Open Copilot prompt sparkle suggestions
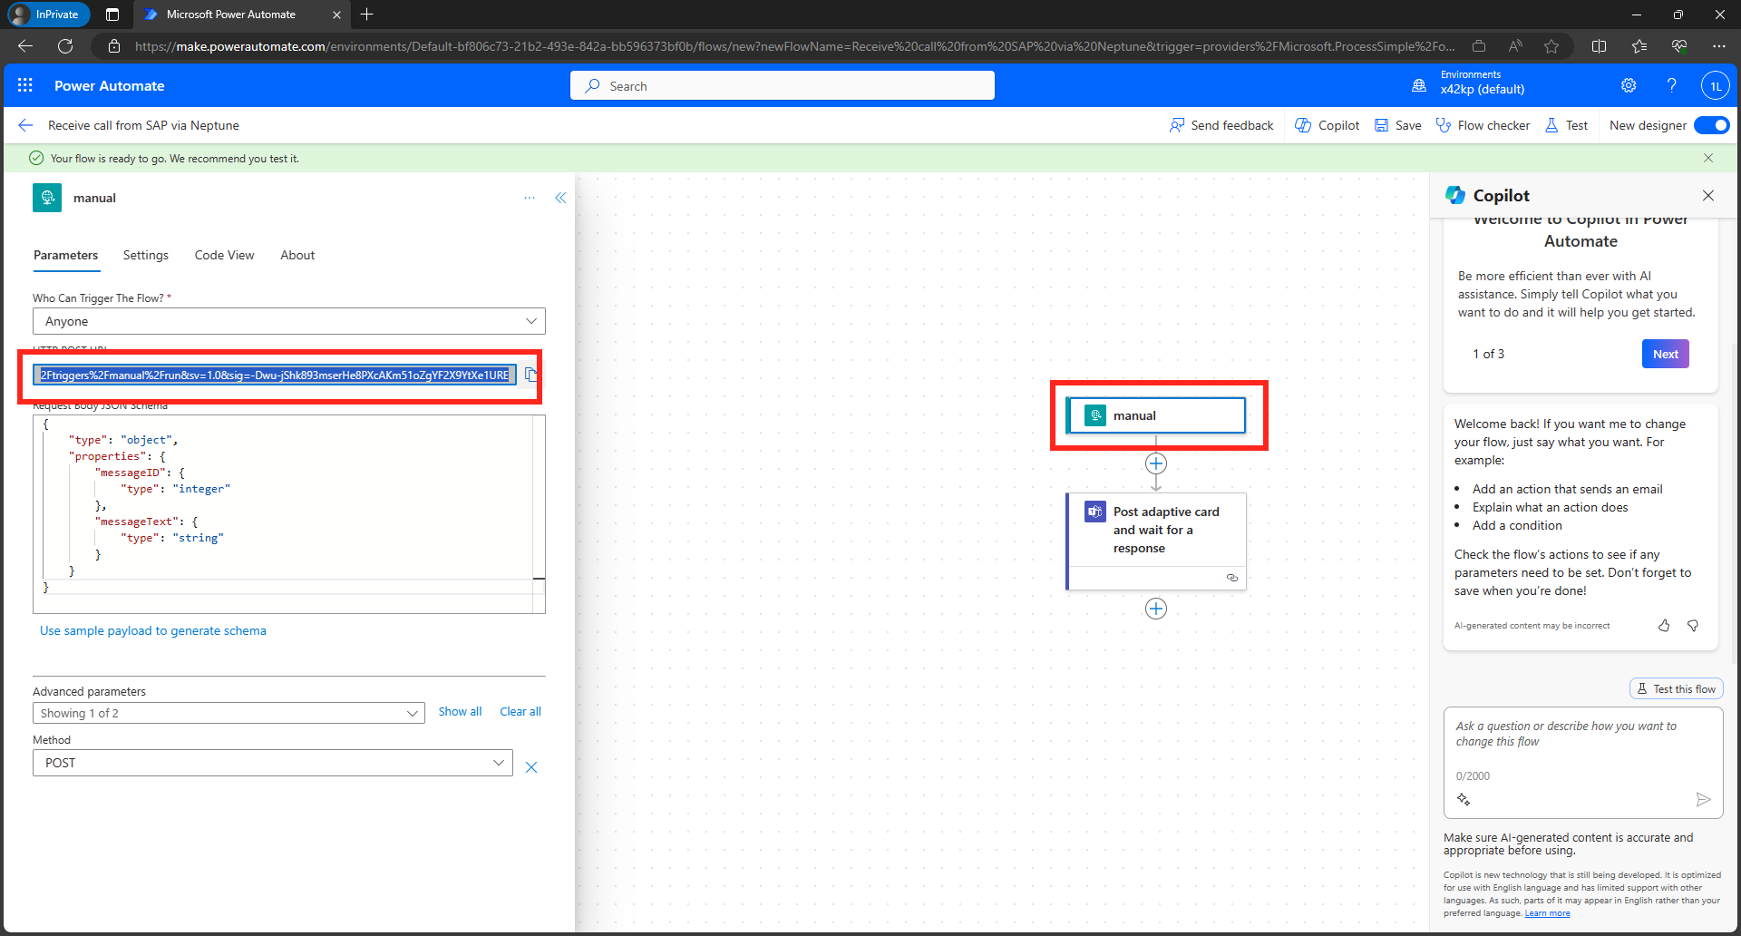Screen dimensions: 1741x936 [1464, 799]
